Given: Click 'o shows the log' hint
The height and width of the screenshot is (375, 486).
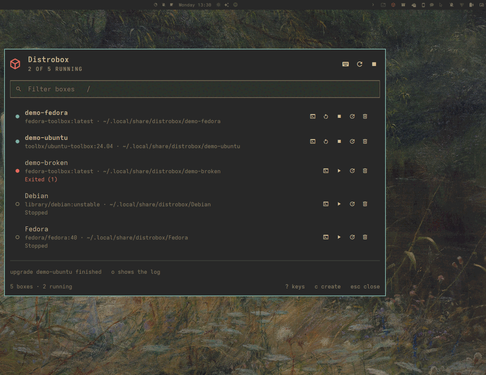Looking at the screenshot, I should tap(136, 272).
